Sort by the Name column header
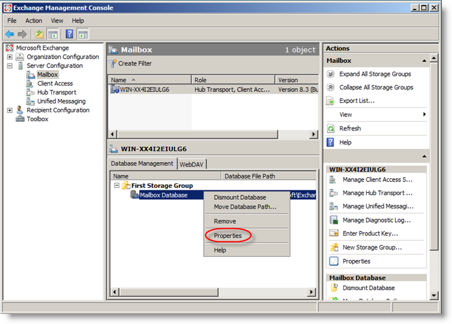This screenshot has width=452, height=324. point(150,79)
